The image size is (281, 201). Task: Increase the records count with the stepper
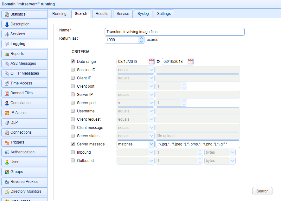click(142, 38)
